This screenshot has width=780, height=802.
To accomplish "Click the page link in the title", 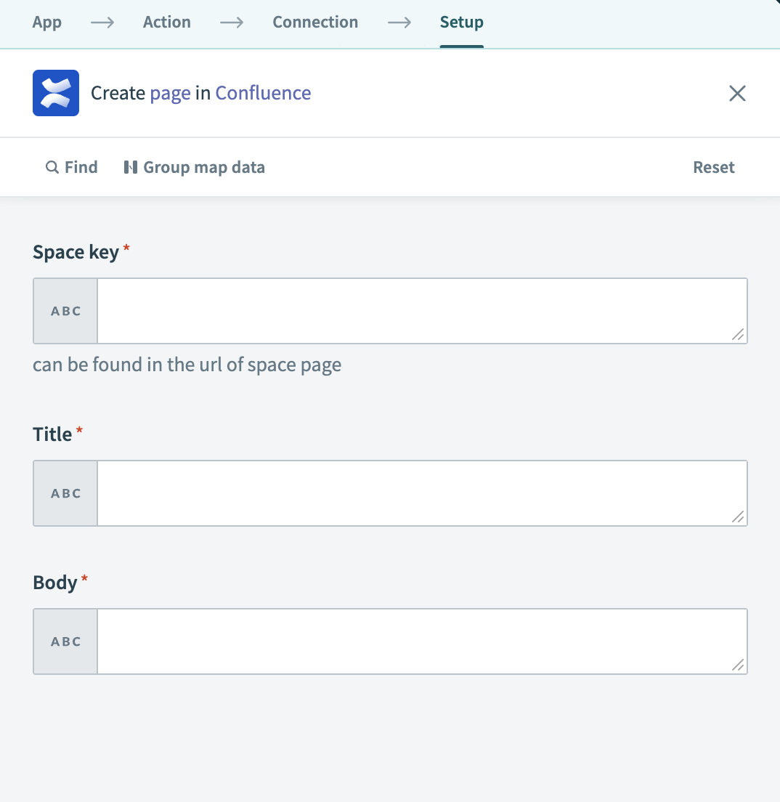I will coord(171,92).
